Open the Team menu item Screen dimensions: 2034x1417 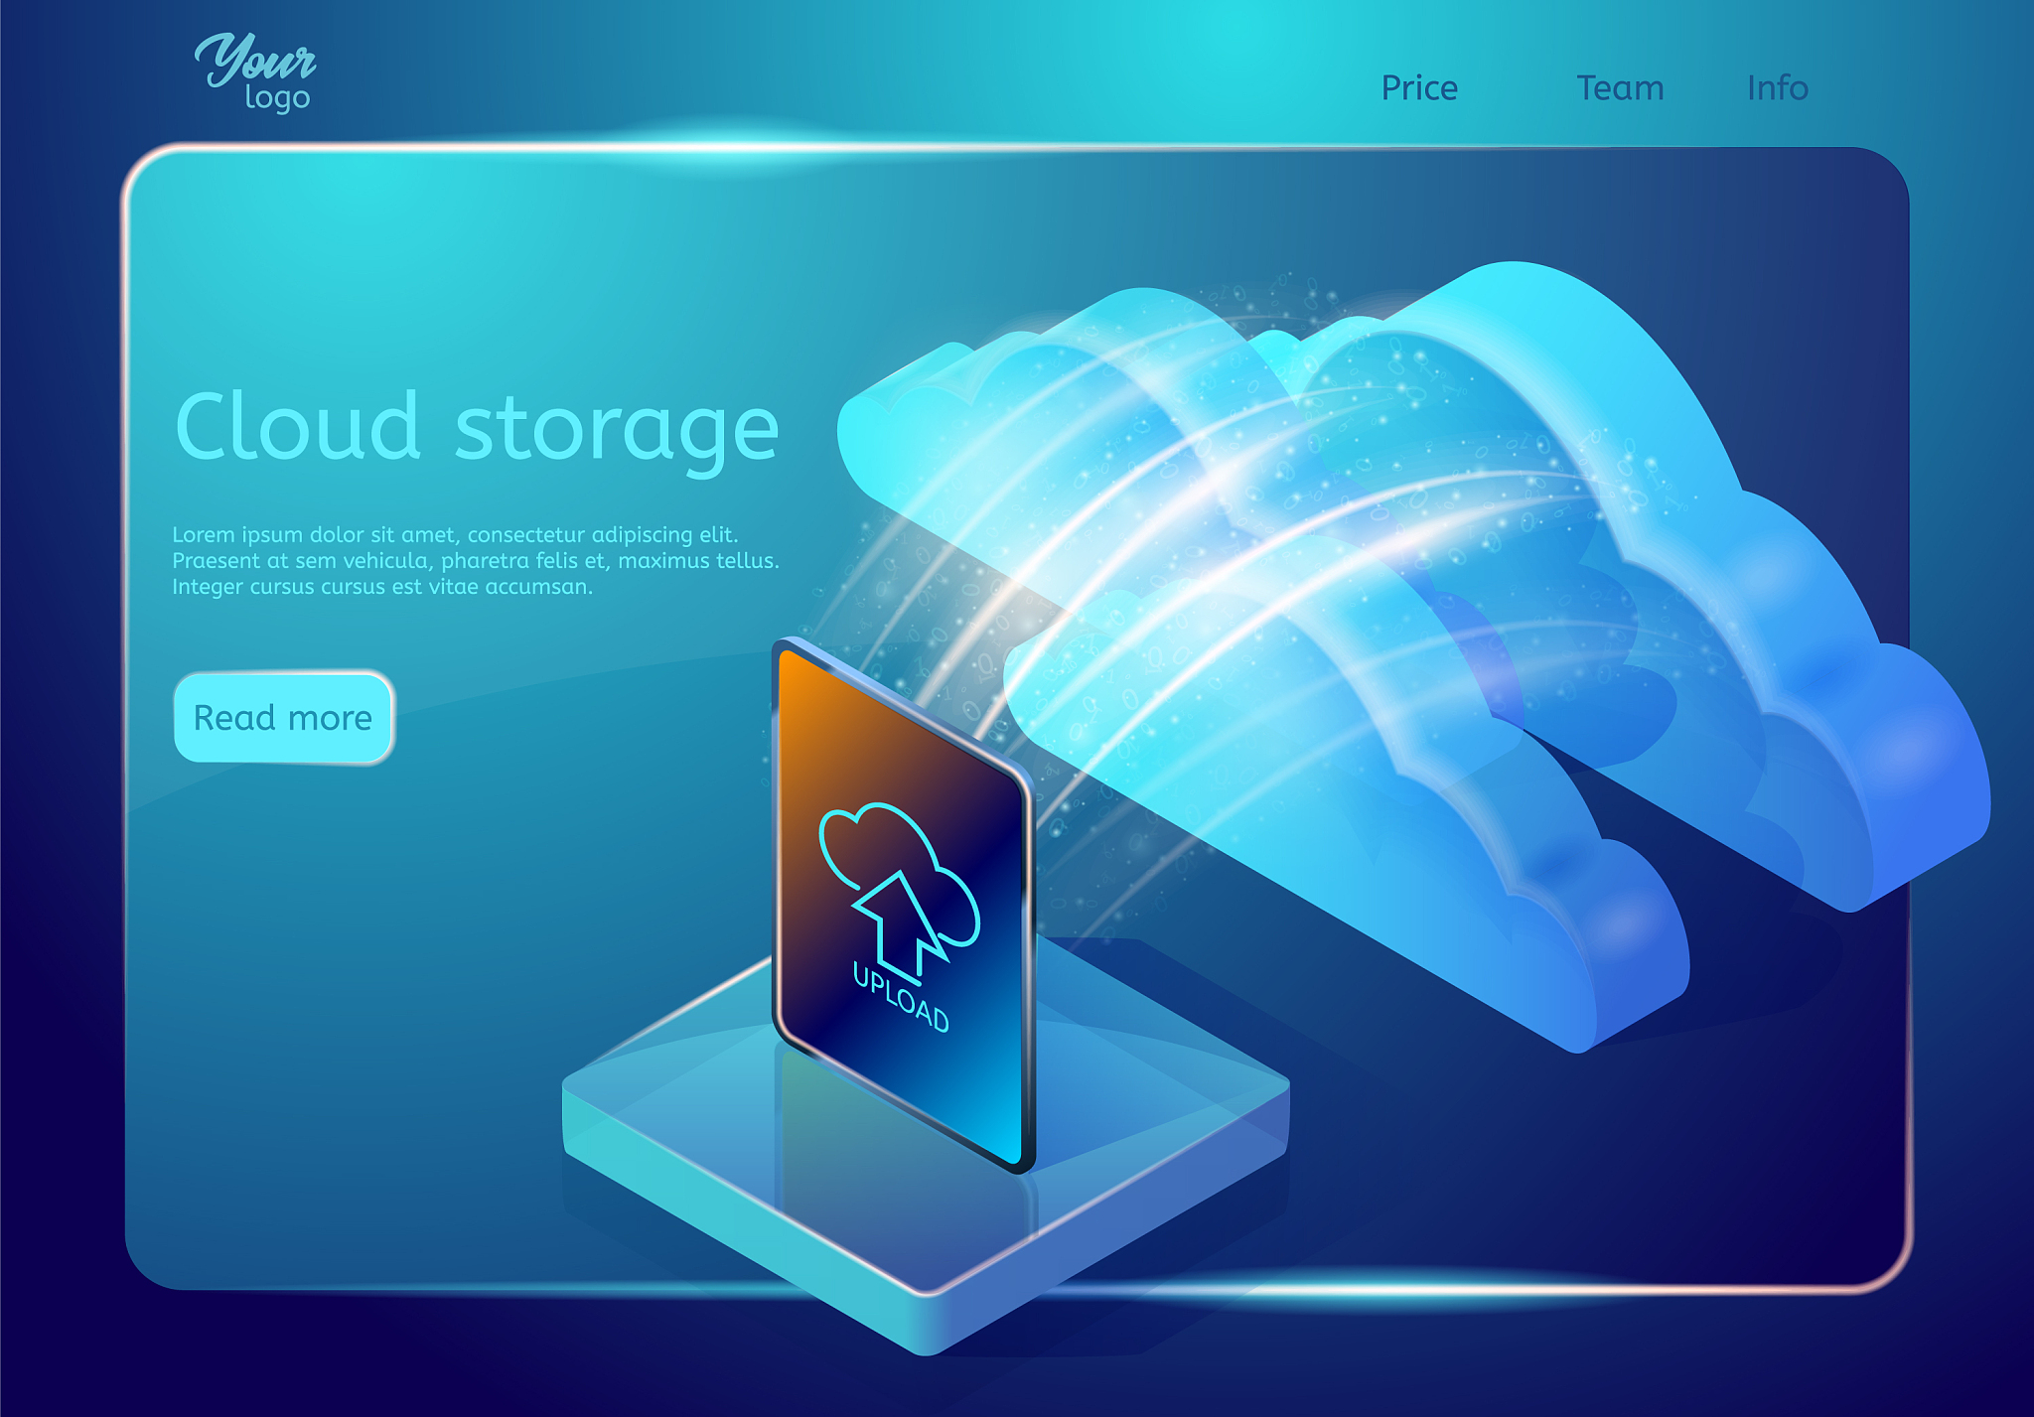coord(1620,88)
